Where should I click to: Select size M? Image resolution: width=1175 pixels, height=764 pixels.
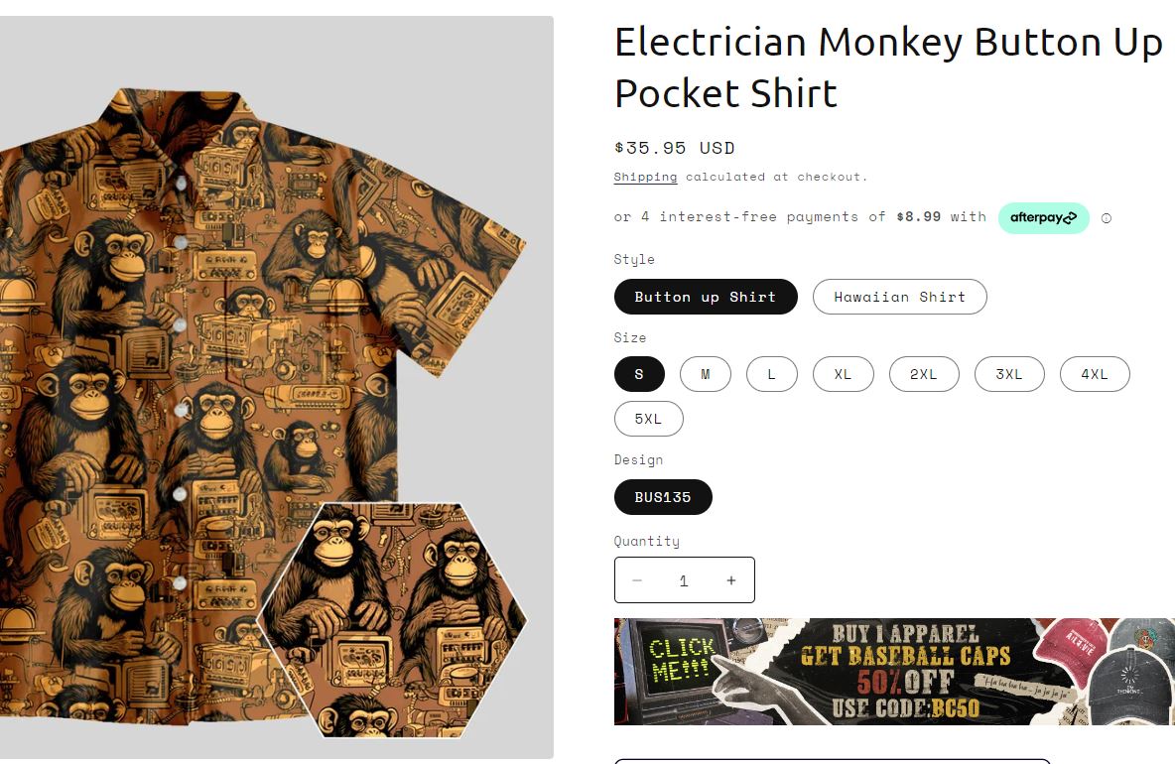coord(706,374)
